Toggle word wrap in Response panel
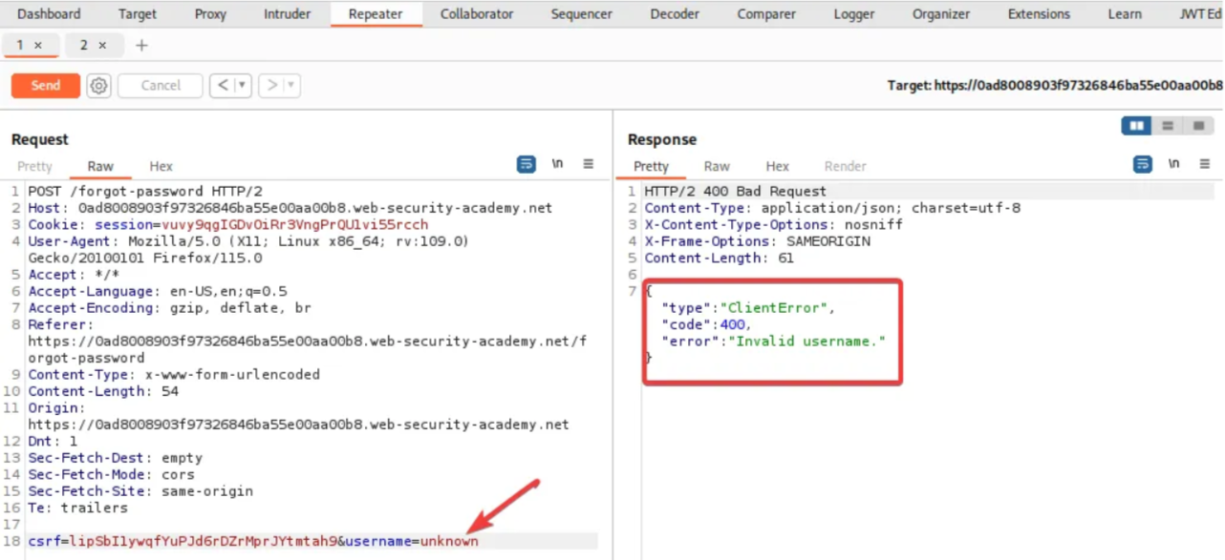This screenshot has height=560, width=1225. (1143, 165)
